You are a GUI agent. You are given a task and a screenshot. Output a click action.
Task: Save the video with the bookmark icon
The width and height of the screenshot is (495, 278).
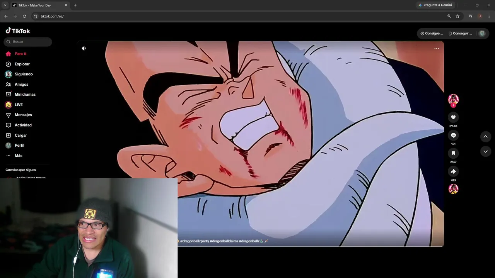click(453, 153)
